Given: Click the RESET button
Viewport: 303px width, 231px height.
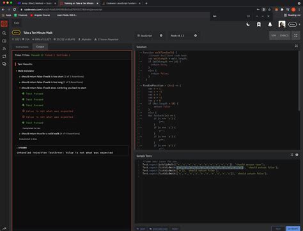Looking at the screenshot, I should coord(175,229).
